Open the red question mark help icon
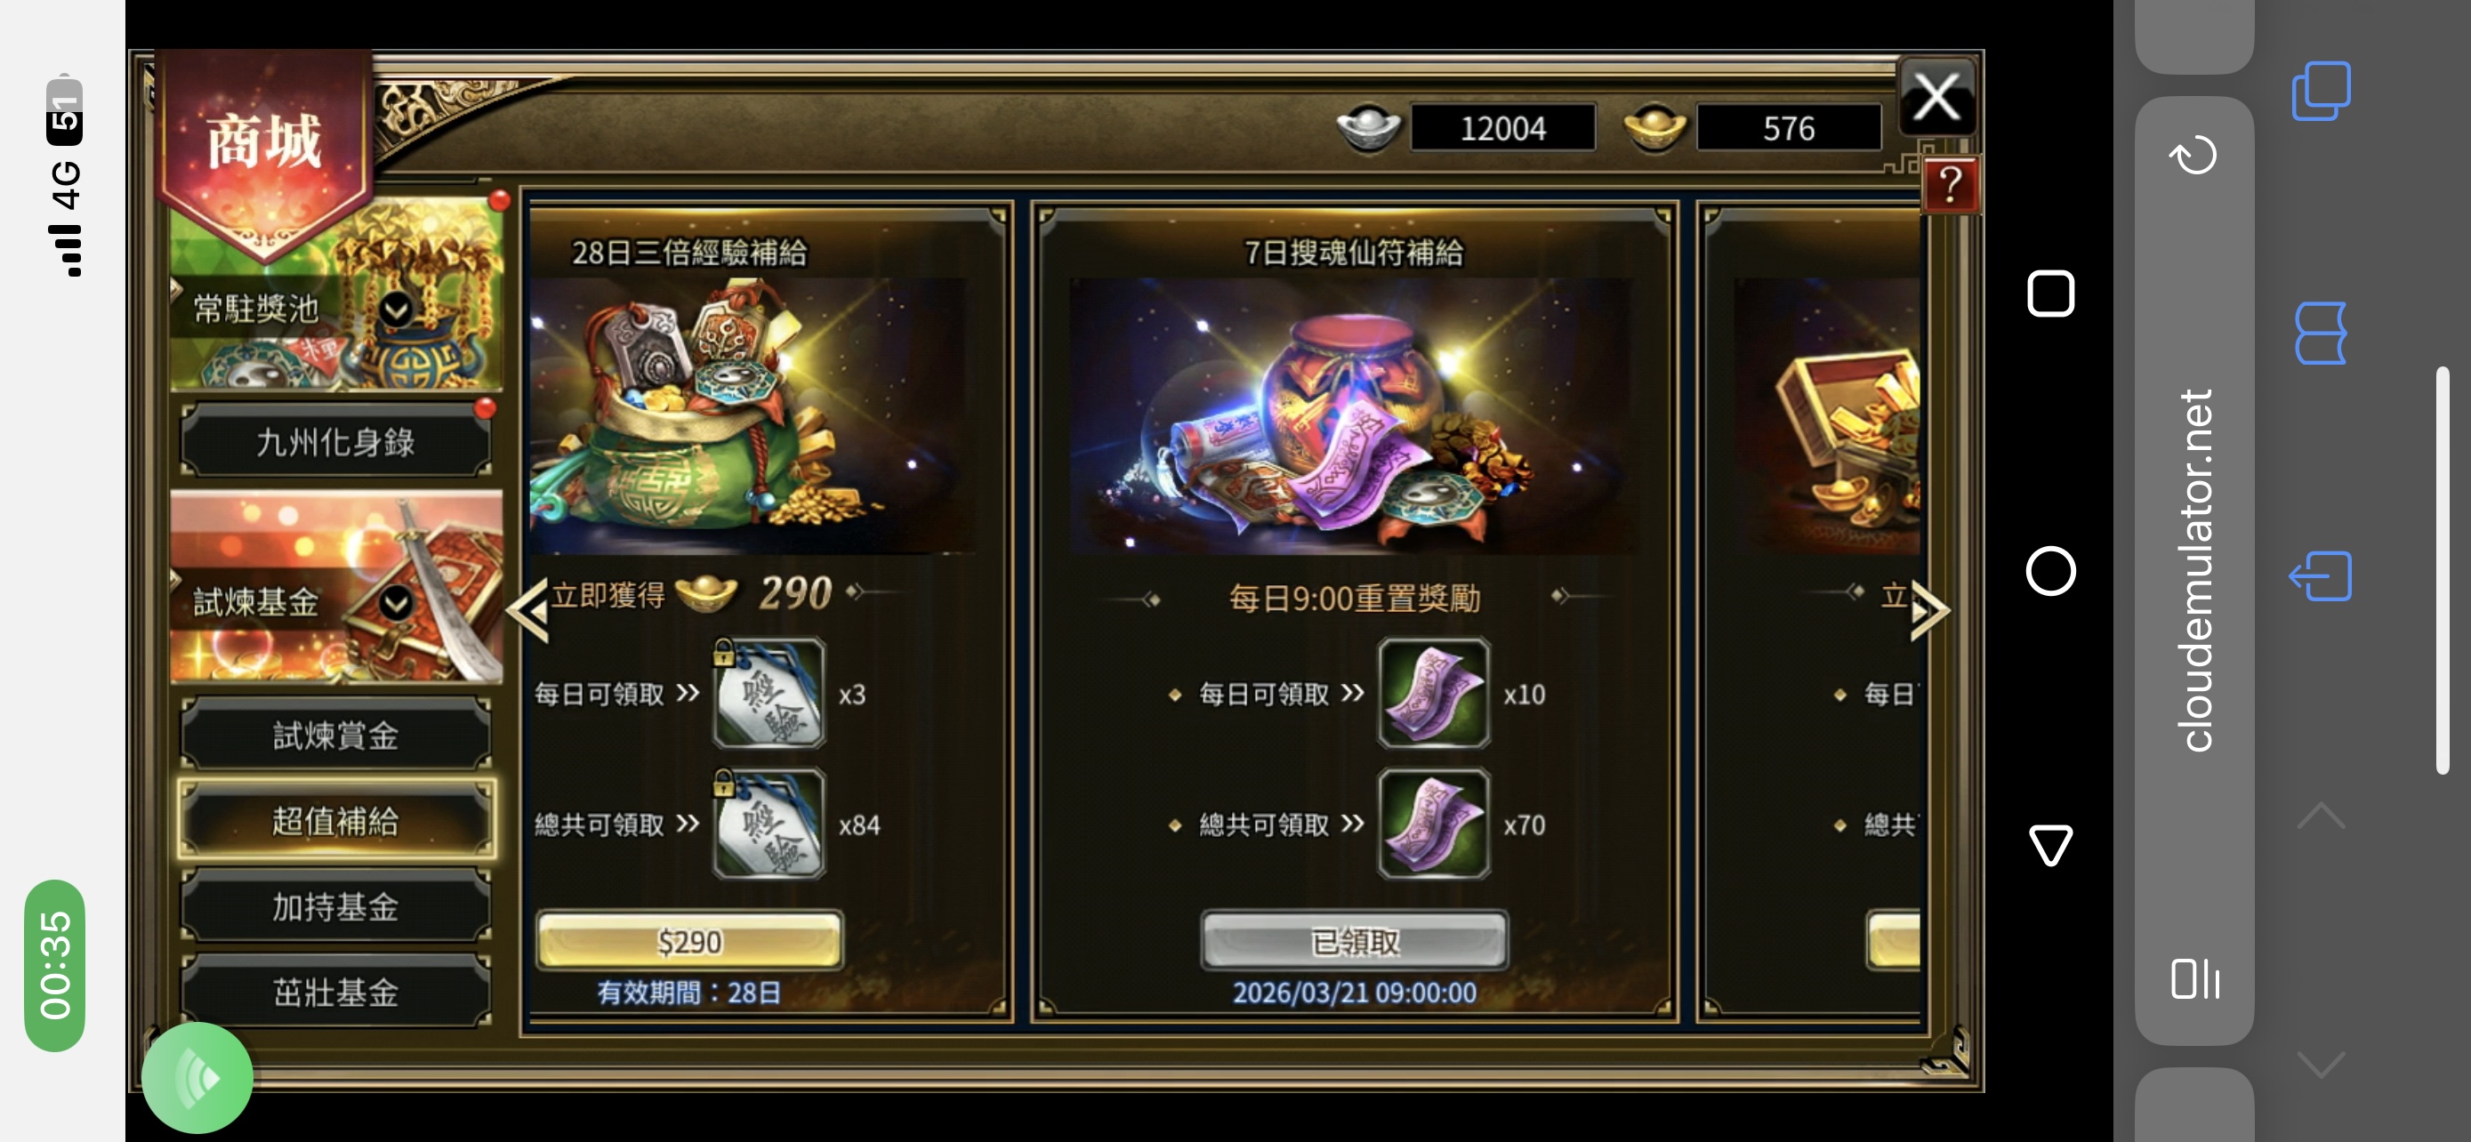Viewport: 2471px width, 1142px height. pyautogui.click(x=1950, y=184)
